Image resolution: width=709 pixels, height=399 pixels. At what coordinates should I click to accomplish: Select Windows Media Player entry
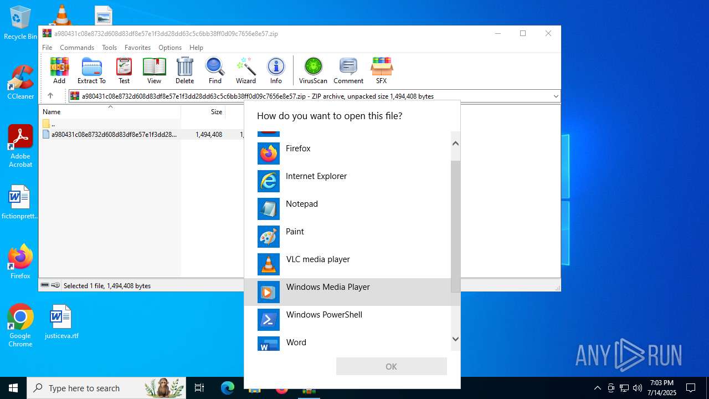tap(347, 292)
